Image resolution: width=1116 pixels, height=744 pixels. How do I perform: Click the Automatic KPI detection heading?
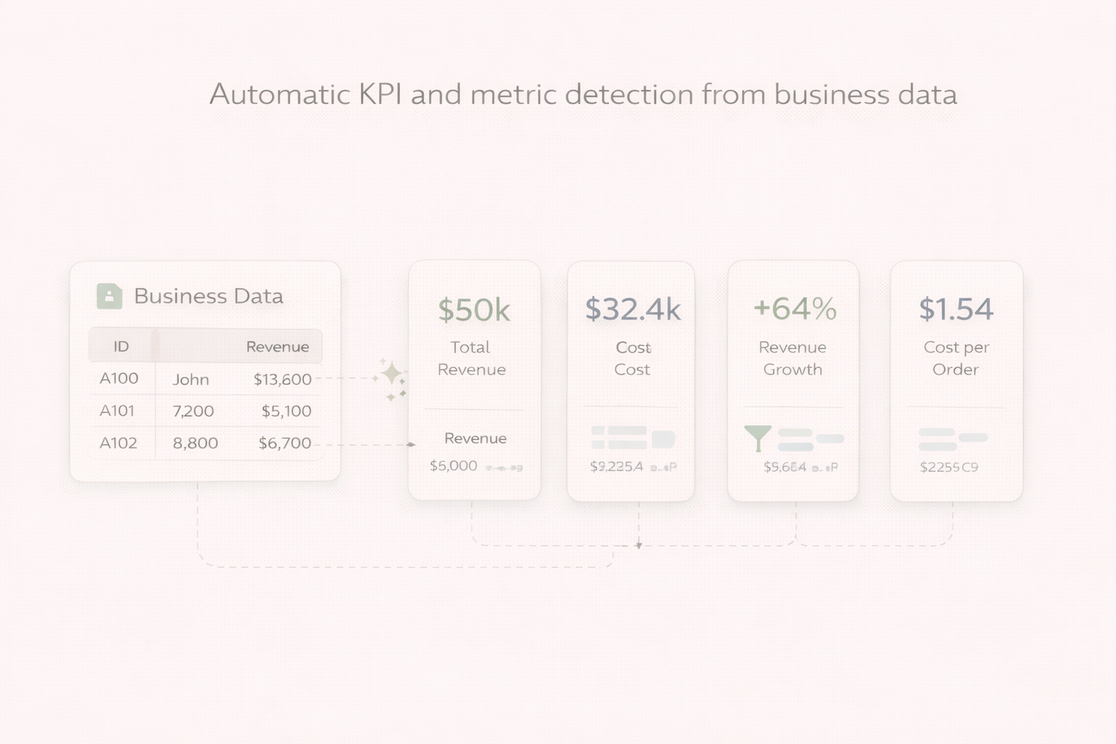[583, 94]
